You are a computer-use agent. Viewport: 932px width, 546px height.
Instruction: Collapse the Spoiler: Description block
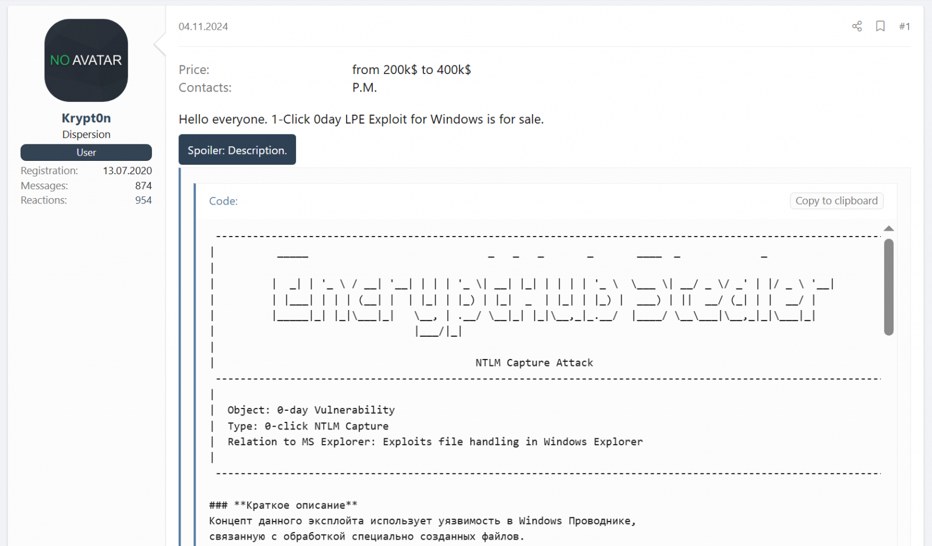click(x=237, y=150)
